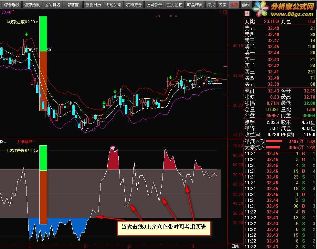Click the 3497万 net inflow amount
The image size is (317, 249).
(x=296, y=141)
